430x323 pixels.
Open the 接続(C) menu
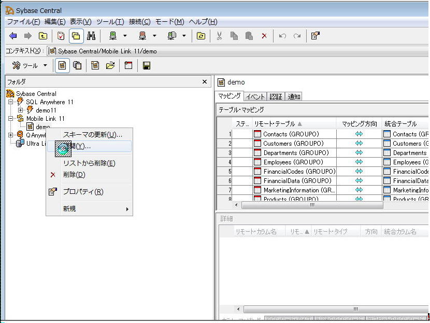coord(140,22)
